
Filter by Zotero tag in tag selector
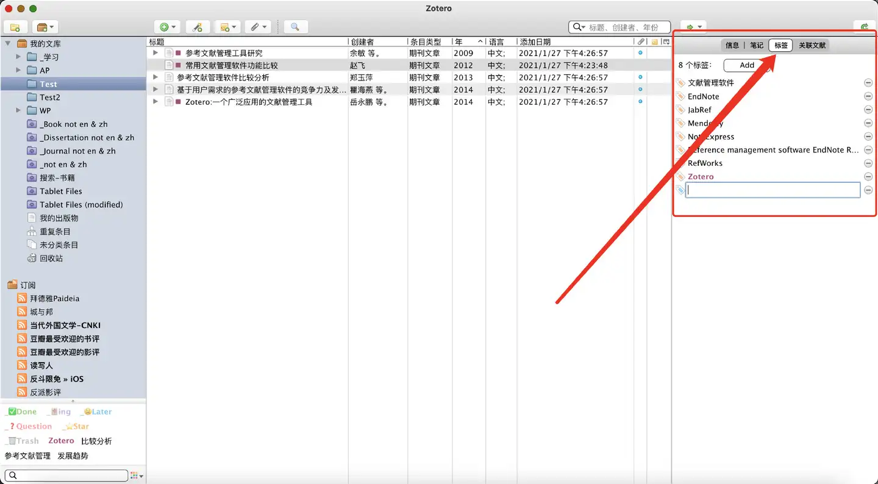61,441
